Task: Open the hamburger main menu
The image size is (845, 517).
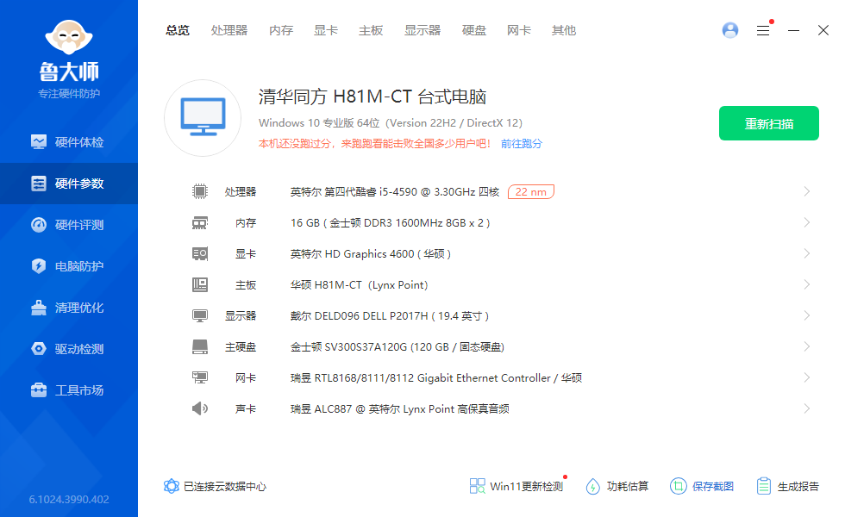Action: tap(763, 31)
